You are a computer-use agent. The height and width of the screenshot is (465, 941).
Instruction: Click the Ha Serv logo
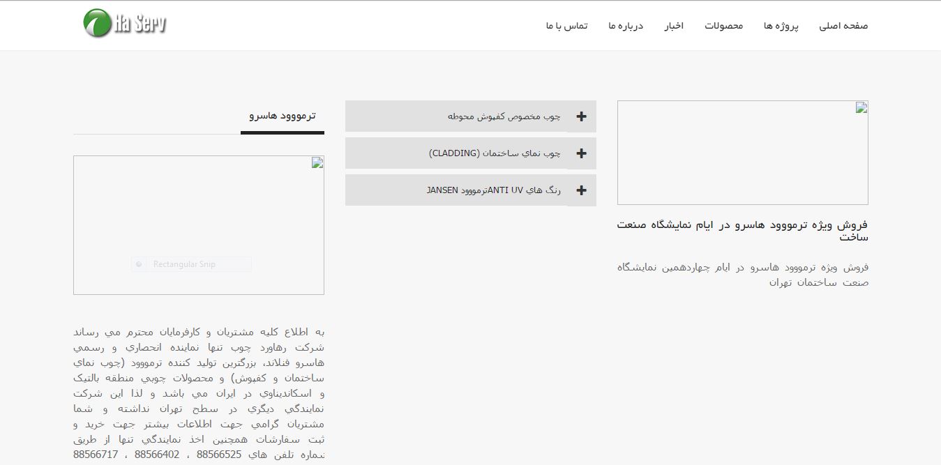124,23
